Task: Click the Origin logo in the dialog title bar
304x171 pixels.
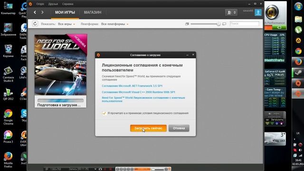Action: pos(98,55)
